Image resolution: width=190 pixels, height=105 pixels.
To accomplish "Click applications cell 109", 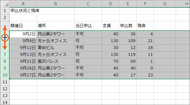I will pyautogui.click(x=128, y=41).
